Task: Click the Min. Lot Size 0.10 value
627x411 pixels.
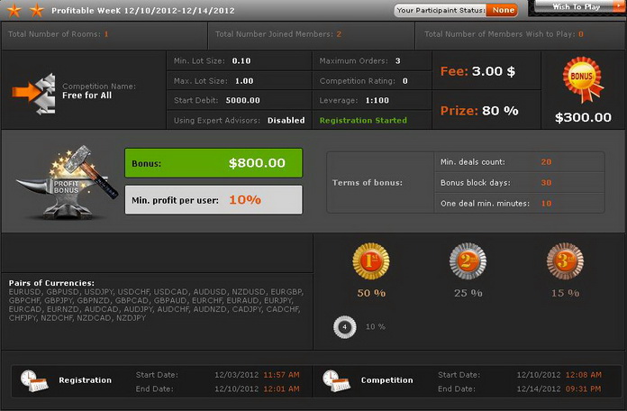Action: [241, 60]
